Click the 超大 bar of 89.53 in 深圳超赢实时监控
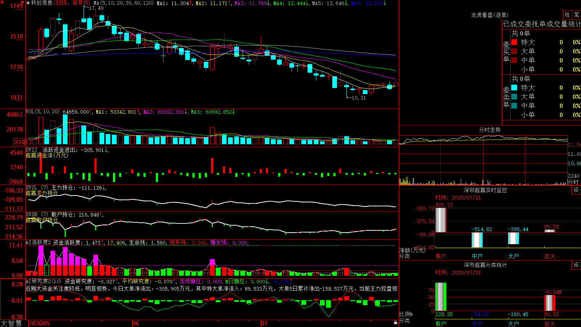581x327 pixels. coord(550,231)
